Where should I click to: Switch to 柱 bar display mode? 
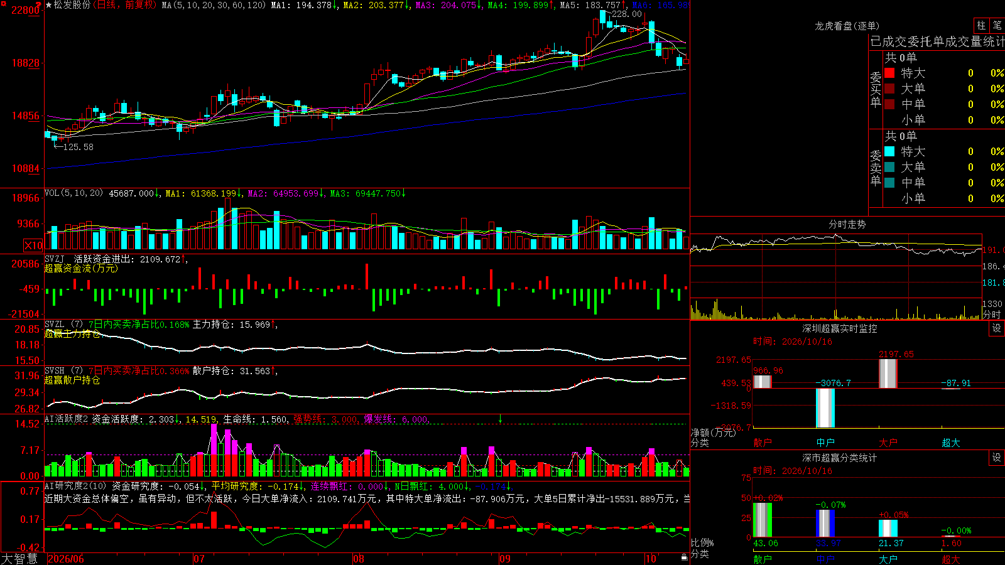[x=981, y=25]
